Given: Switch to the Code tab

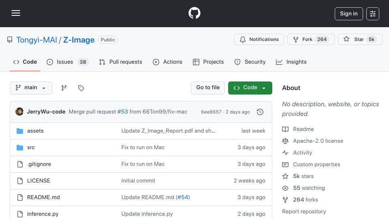Looking at the screenshot, I should pos(25,62).
